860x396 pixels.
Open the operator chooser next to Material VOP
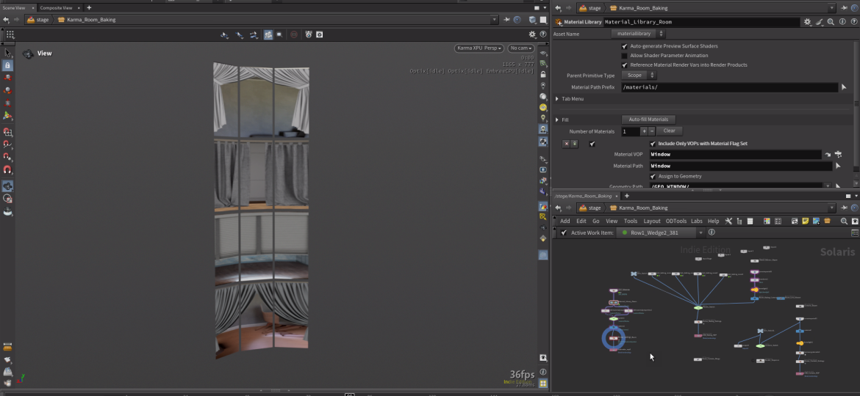[838, 155]
